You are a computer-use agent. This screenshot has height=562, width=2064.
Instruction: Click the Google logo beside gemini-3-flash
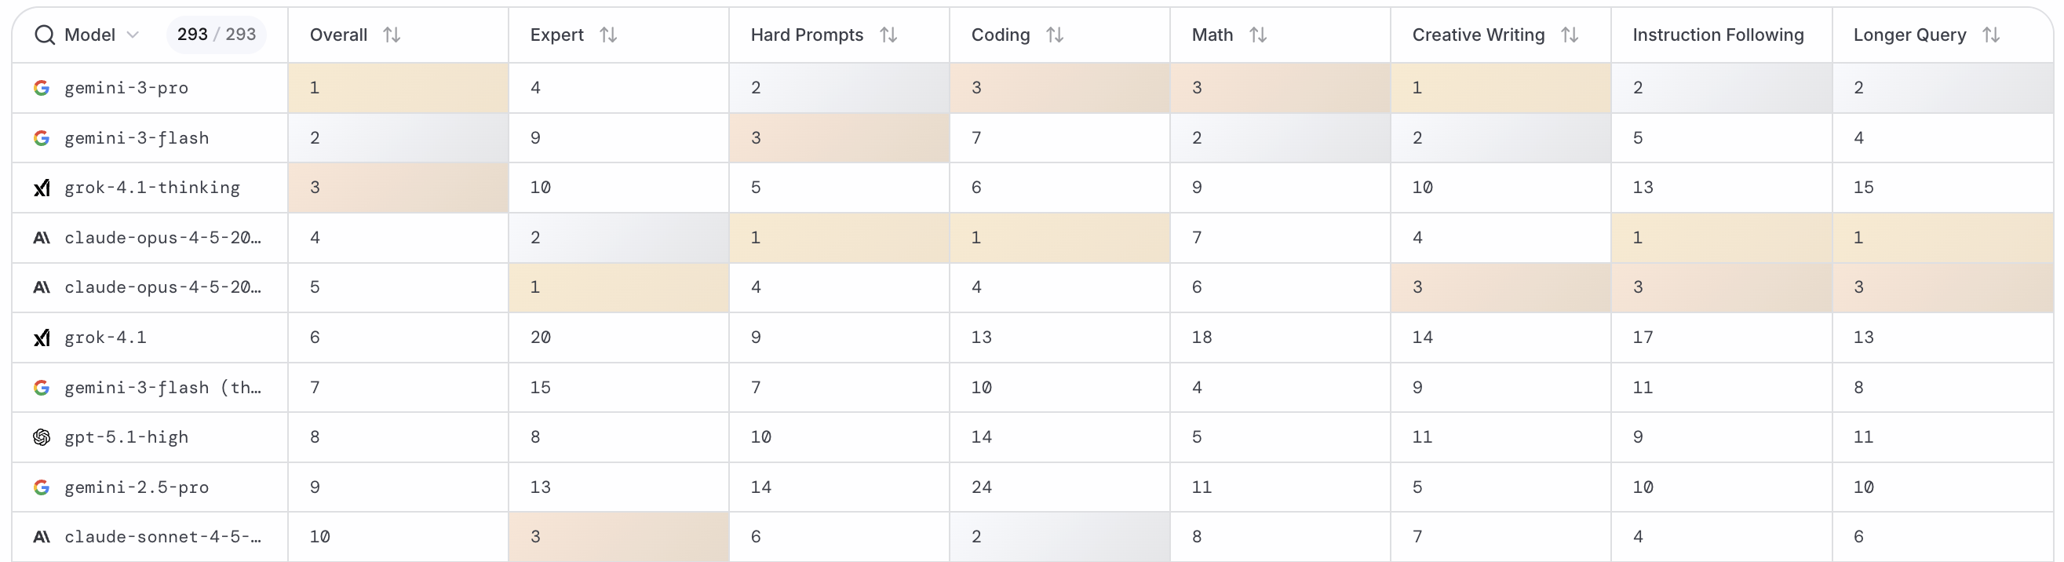click(x=42, y=138)
